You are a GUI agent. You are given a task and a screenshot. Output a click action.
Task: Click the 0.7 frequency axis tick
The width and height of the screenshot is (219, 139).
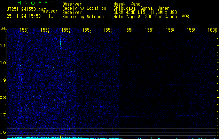pos(3,115)
